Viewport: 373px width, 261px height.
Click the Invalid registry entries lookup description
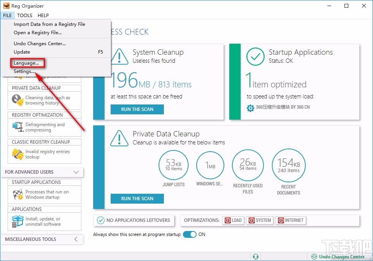pyautogui.click(x=48, y=154)
